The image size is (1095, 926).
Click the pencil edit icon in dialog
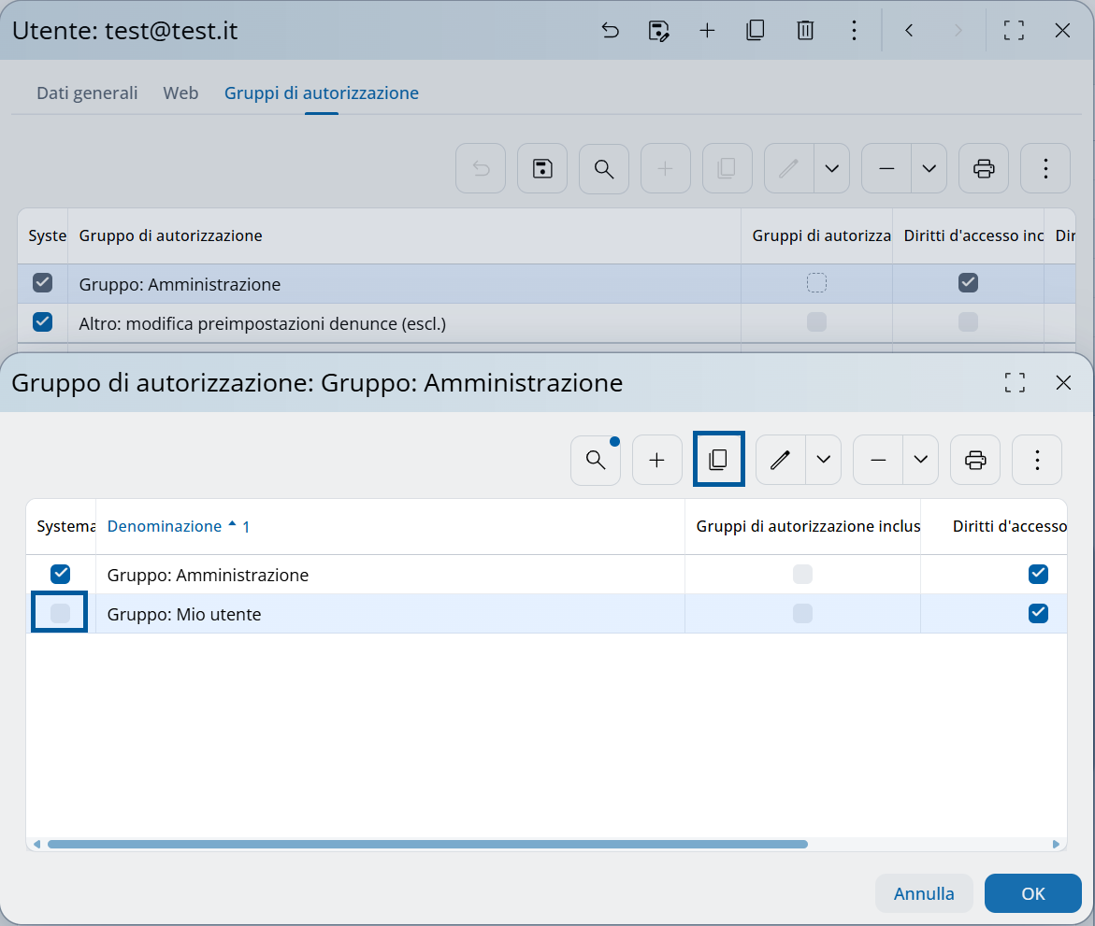coord(781,460)
